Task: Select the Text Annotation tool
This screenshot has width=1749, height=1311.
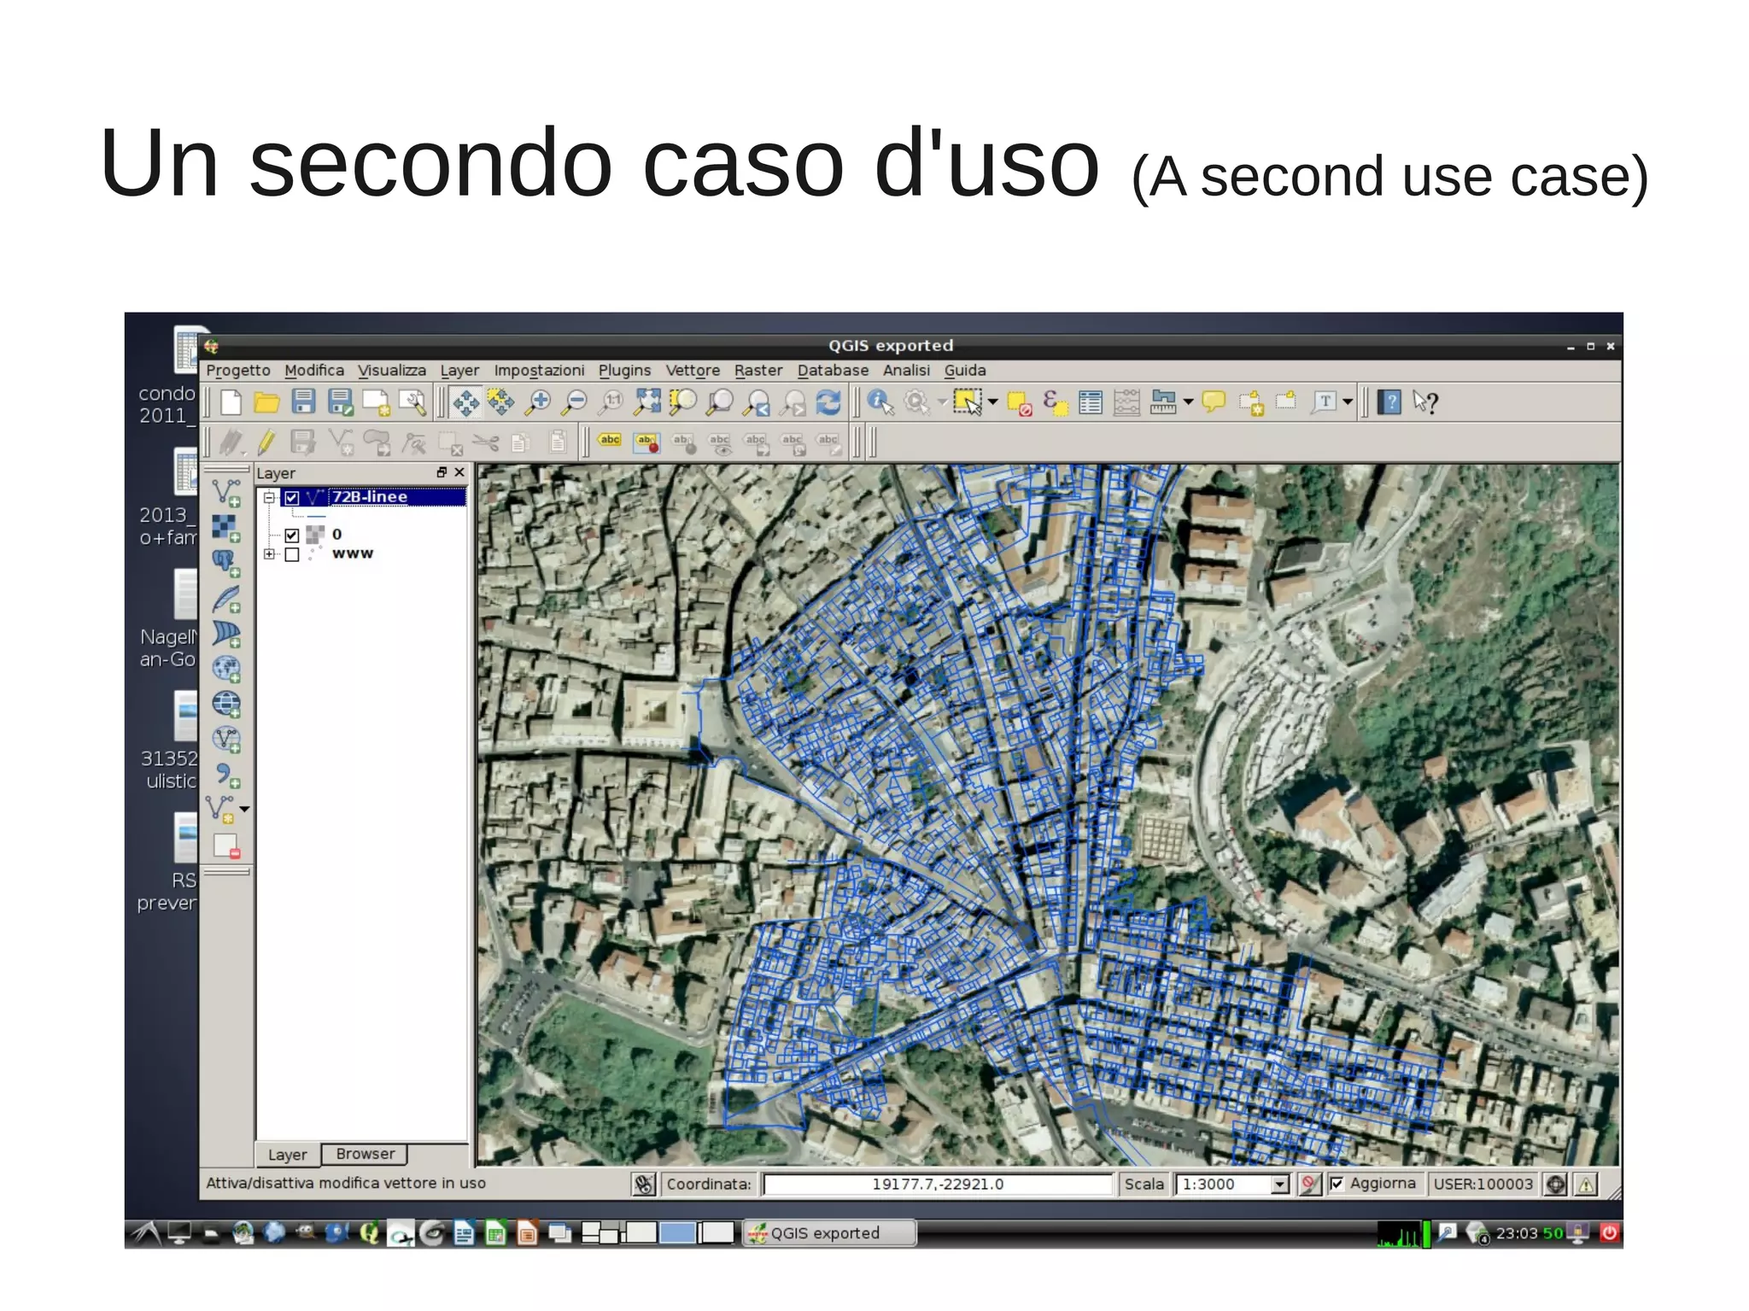Action: [x=1324, y=401]
